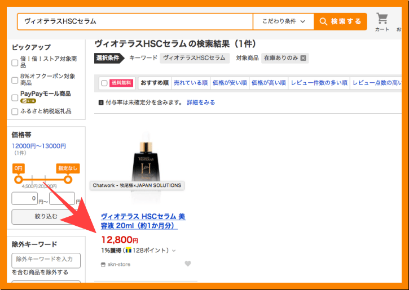
Task: Click the right handle of price slider
Action: click(x=68, y=180)
